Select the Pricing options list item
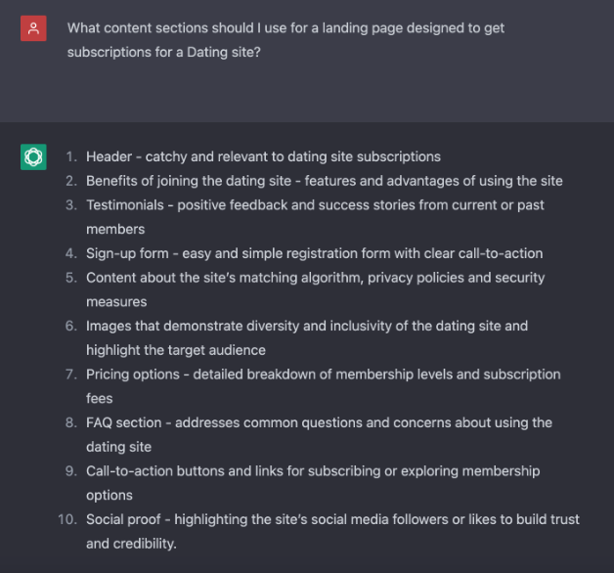Image resolution: width=614 pixels, height=573 pixels. 324,386
